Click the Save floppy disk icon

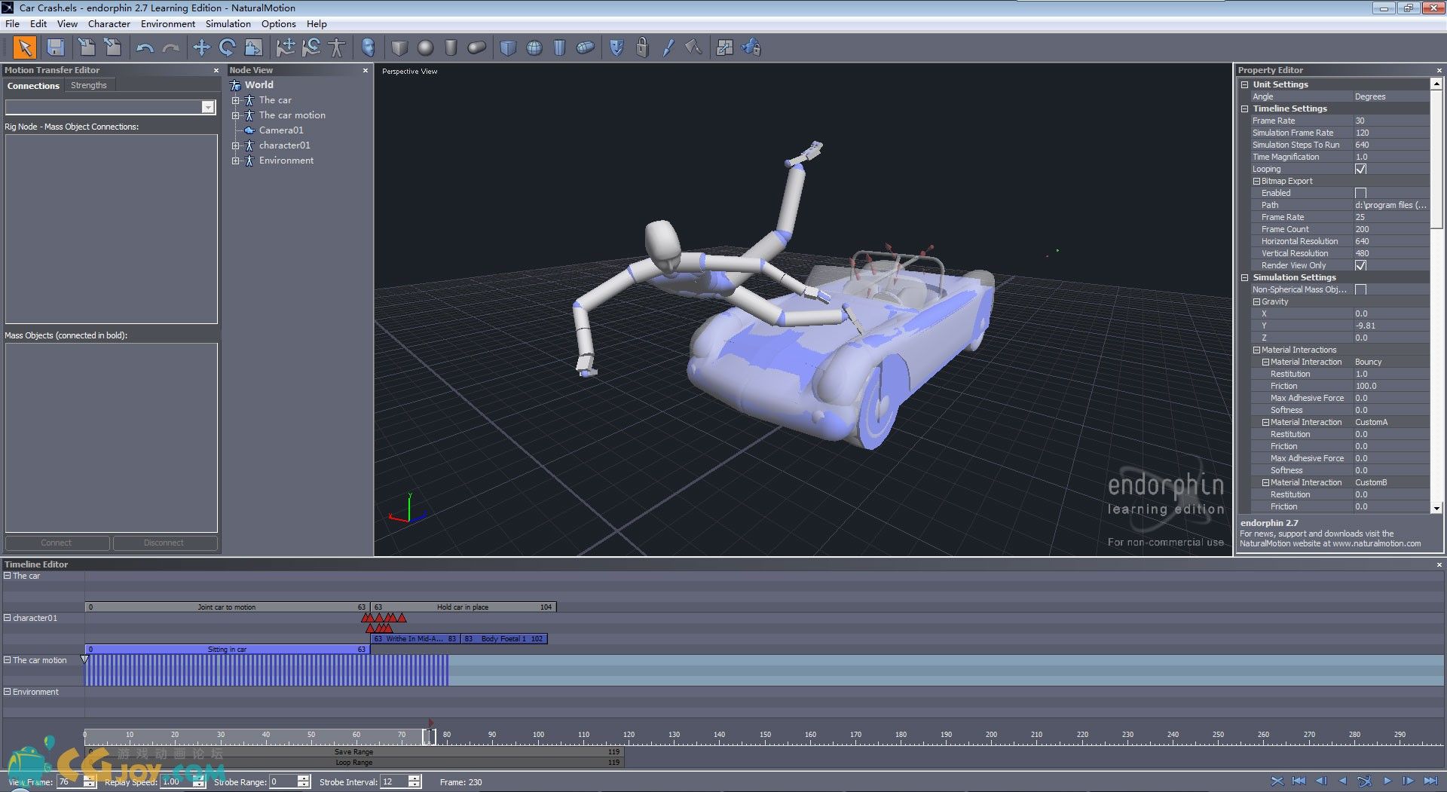(x=55, y=47)
